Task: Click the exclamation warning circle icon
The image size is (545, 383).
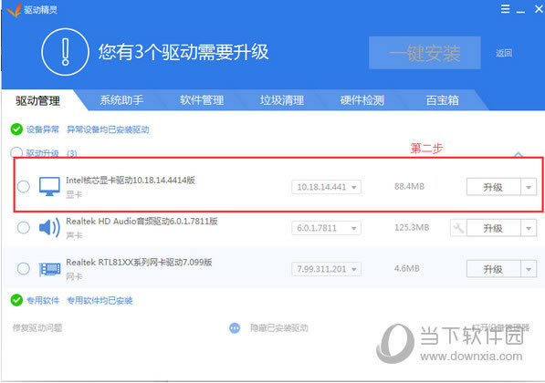Action: pos(65,52)
